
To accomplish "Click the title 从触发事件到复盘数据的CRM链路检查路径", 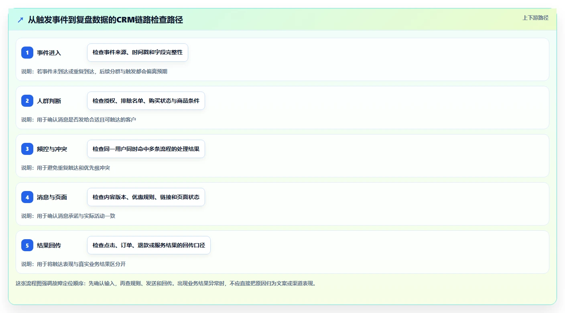I will pyautogui.click(x=106, y=20).
